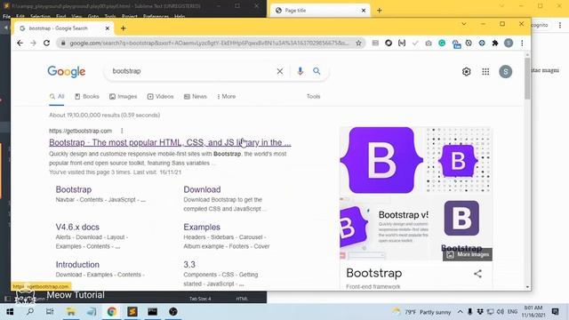This screenshot has height=320, width=569.
Task: Focus the Chrome address bar
Action: pos(209,43)
